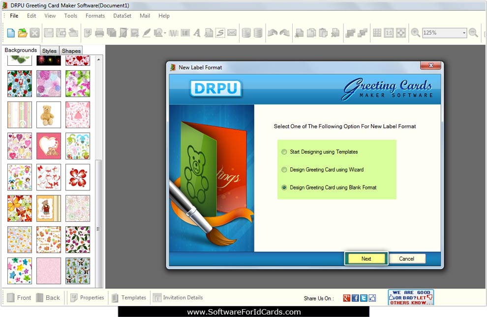Screen dimensions: 487x317
Task: Click the signature S icon
Action: [220, 32]
